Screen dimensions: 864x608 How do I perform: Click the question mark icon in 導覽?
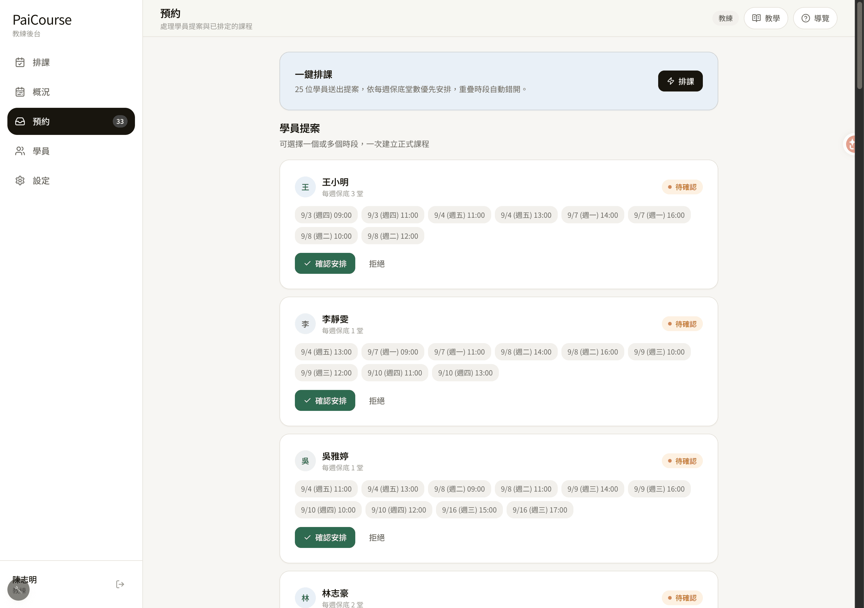806,18
